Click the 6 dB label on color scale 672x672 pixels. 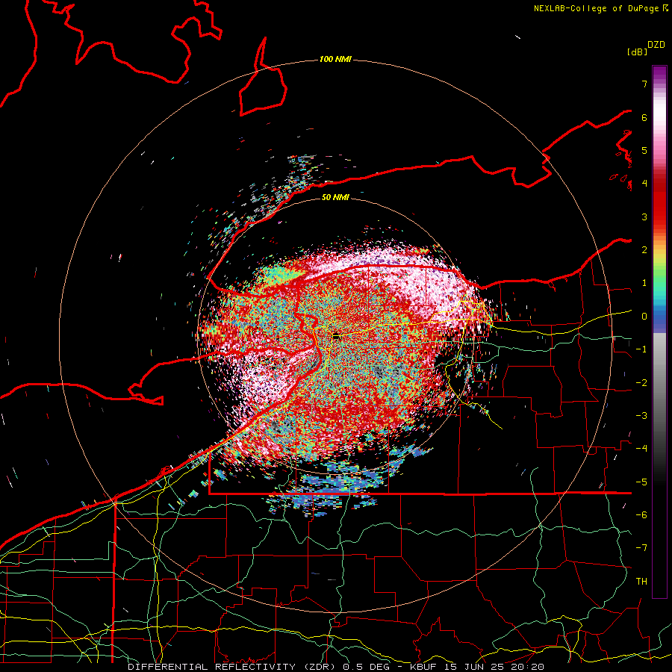644,117
